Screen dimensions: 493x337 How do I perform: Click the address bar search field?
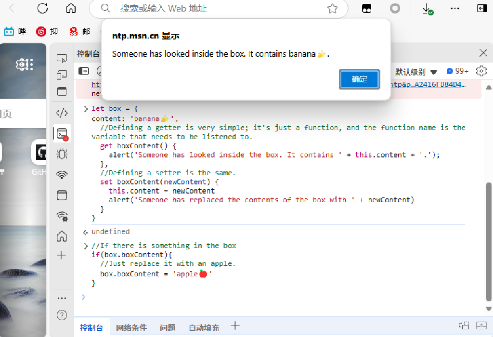pyautogui.click(x=219, y=9)
